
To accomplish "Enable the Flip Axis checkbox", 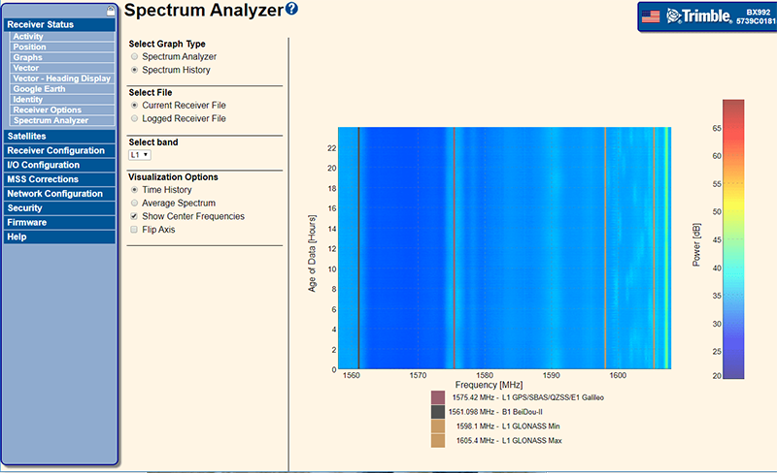I will pyautogui.click(x=134, y=231).
